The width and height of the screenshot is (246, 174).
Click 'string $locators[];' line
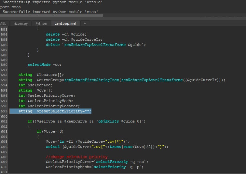41,75
